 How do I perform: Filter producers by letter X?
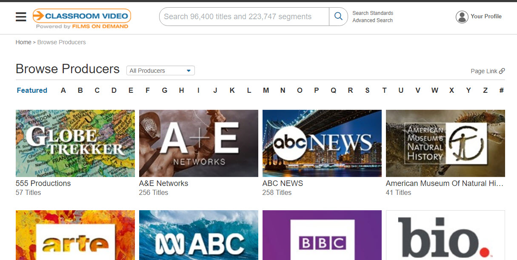(x=451, y=90)
